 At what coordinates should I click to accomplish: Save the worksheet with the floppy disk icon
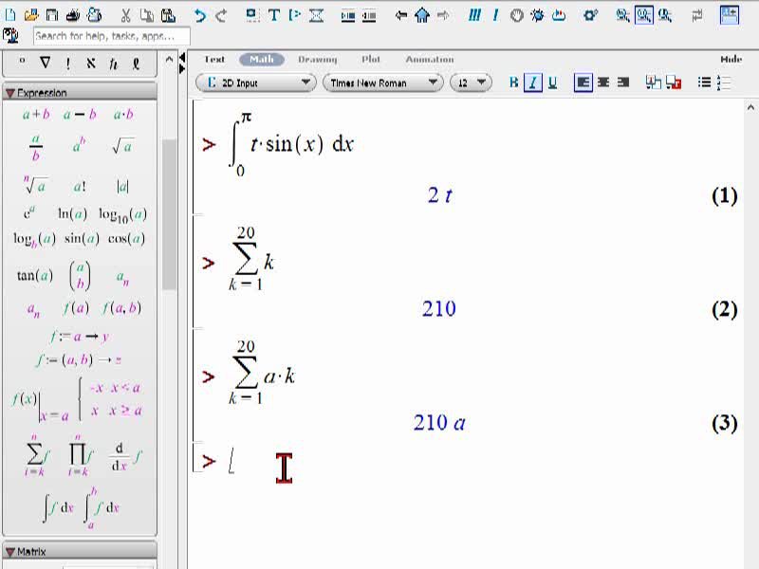coord(52,15)
